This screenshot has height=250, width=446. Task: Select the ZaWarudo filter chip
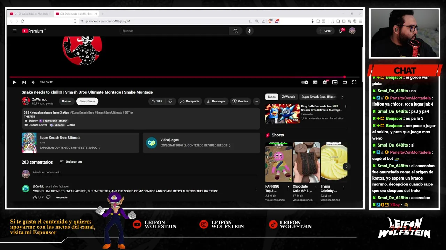coord(289,97)
